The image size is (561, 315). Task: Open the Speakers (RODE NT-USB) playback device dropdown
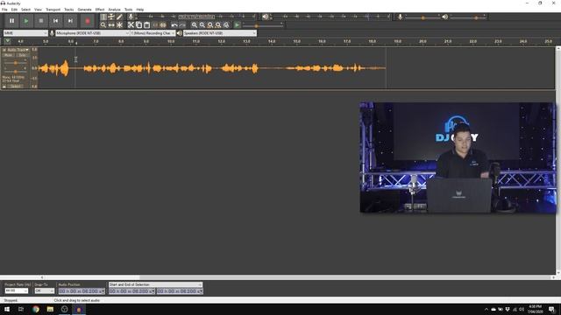(220, 33)
